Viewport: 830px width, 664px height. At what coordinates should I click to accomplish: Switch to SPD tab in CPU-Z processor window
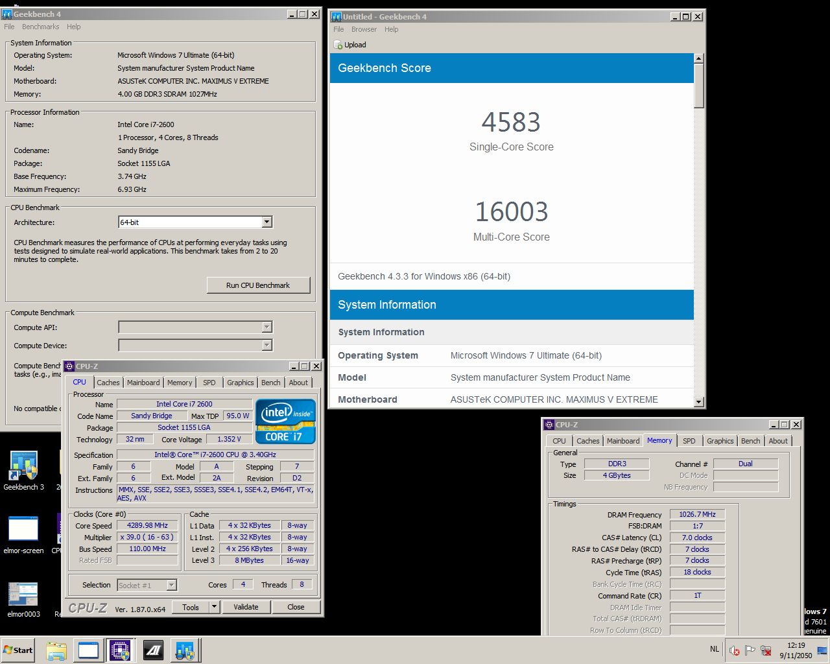(209, 383)
